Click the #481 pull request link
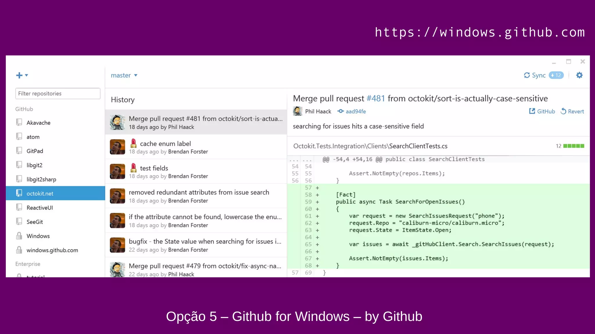 376,99
